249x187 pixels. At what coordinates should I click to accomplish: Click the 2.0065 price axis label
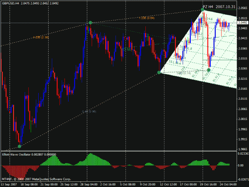click(x=243, y=109)
